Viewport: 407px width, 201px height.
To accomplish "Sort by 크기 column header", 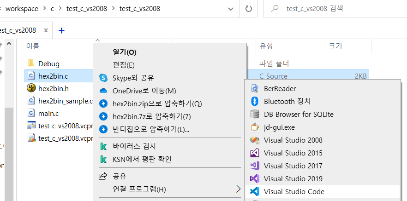I will (335, 46).
